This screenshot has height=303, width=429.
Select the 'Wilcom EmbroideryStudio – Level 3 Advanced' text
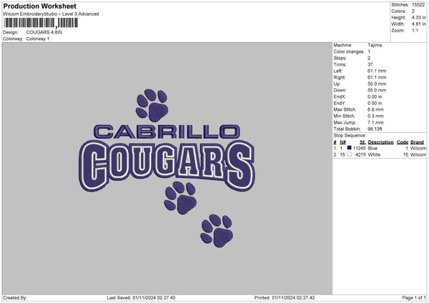tap(51, 14)
